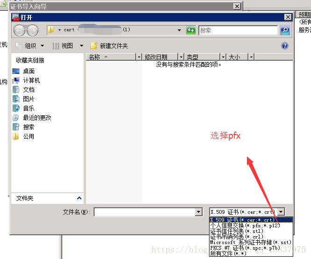The height and width of the screenshot is (259, 311).
Task: Click the back navigation arrow button
Action: pos(20,30)
